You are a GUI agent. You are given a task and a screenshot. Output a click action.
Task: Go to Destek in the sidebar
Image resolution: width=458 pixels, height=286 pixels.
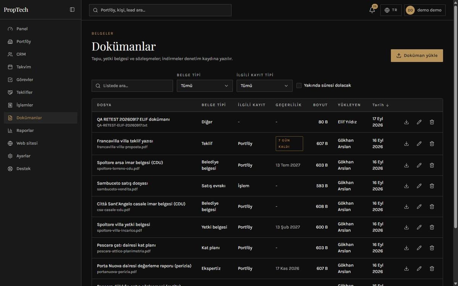point(40,169)
